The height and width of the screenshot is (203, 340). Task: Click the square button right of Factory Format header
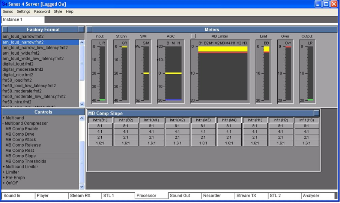click(x=81, y=30)
